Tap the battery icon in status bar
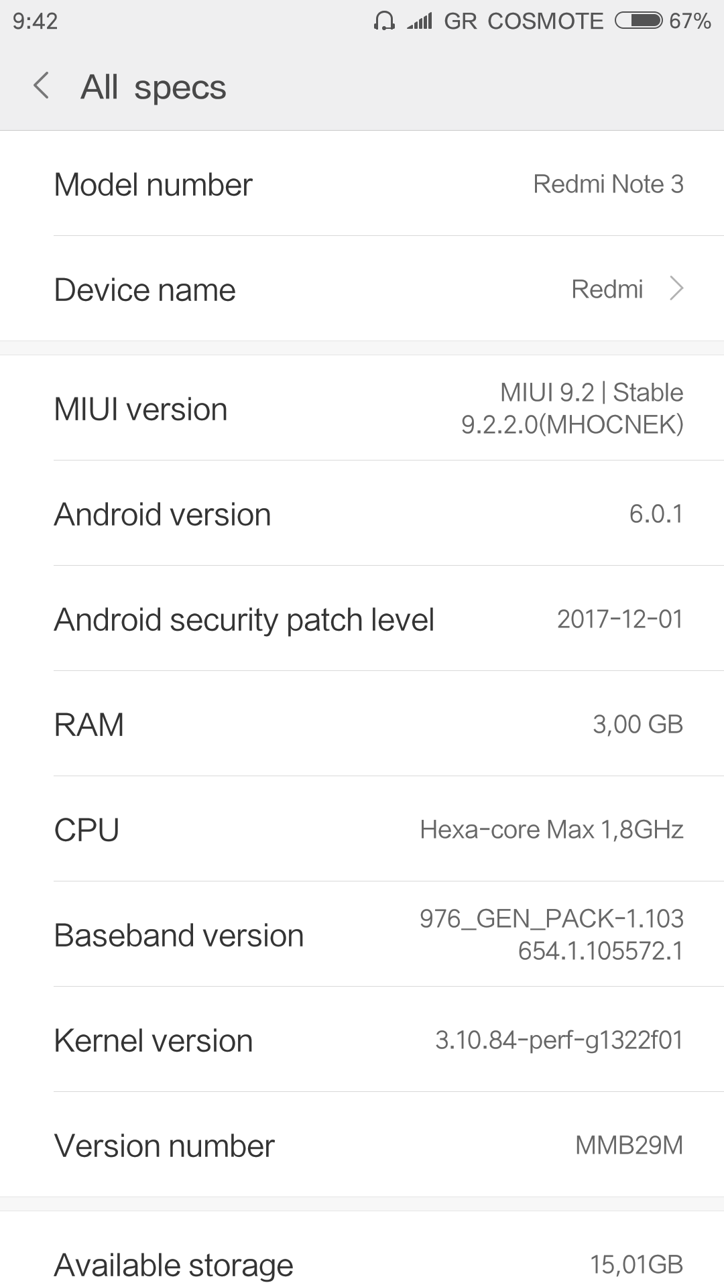This screenshot has width=724, height=1287. click(639, 21)
